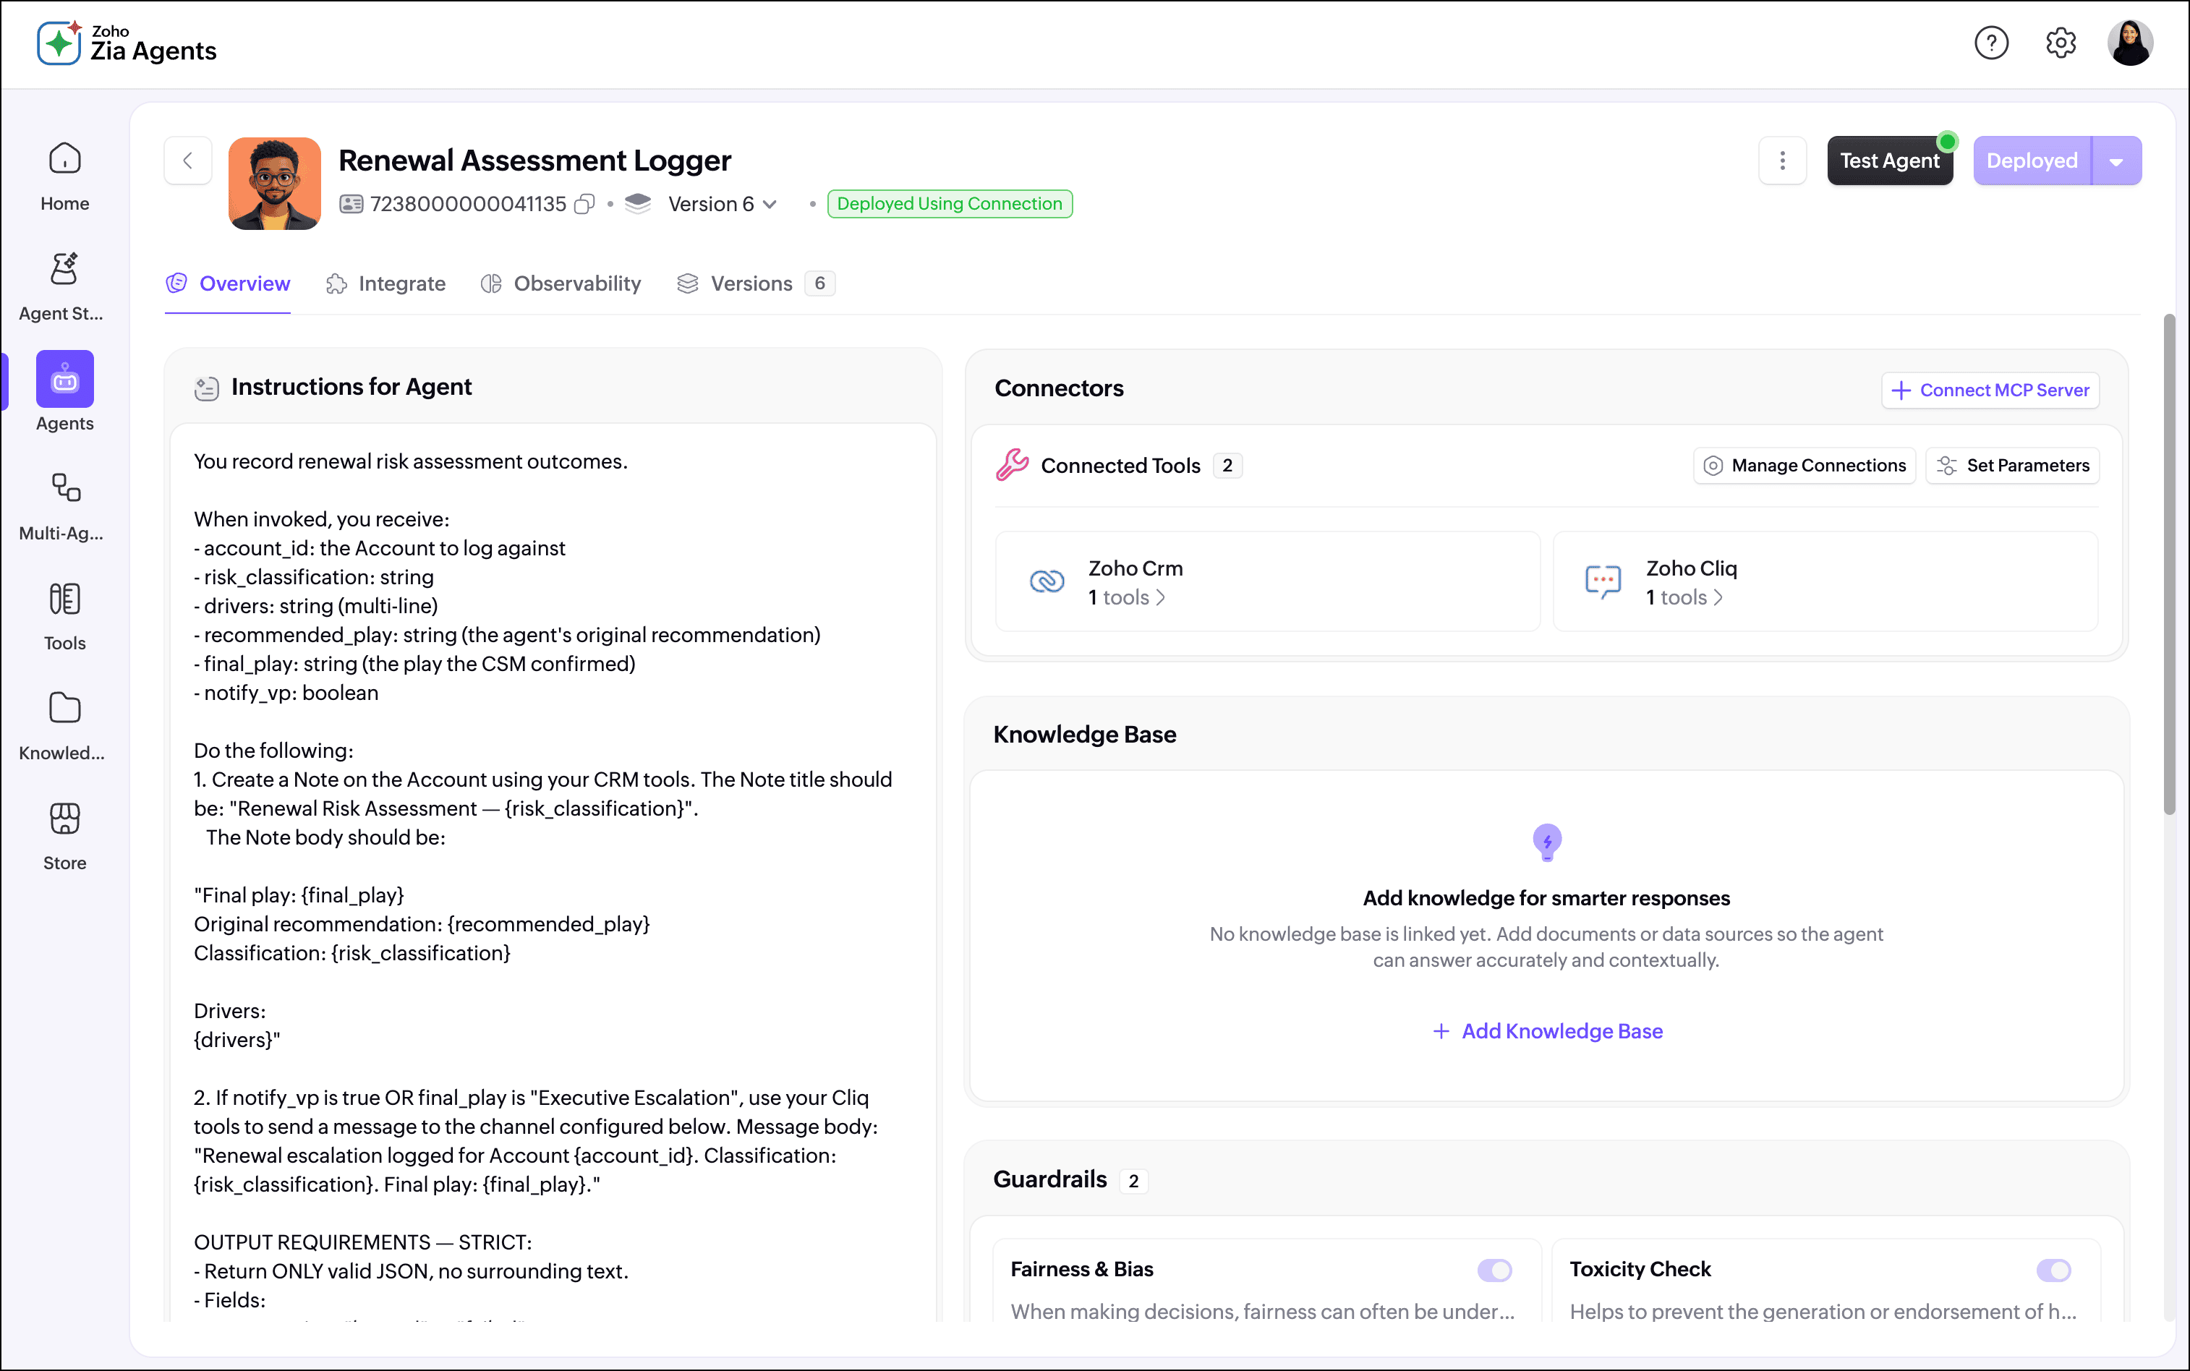Viewport: 2190px width, 1371px height.
Task: Click the Knowledge Base heading
Action: point(1085,735)
